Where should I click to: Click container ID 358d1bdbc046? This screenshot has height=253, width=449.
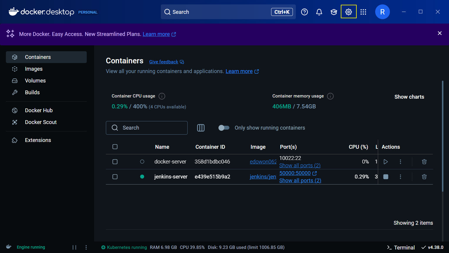(212, 162)
